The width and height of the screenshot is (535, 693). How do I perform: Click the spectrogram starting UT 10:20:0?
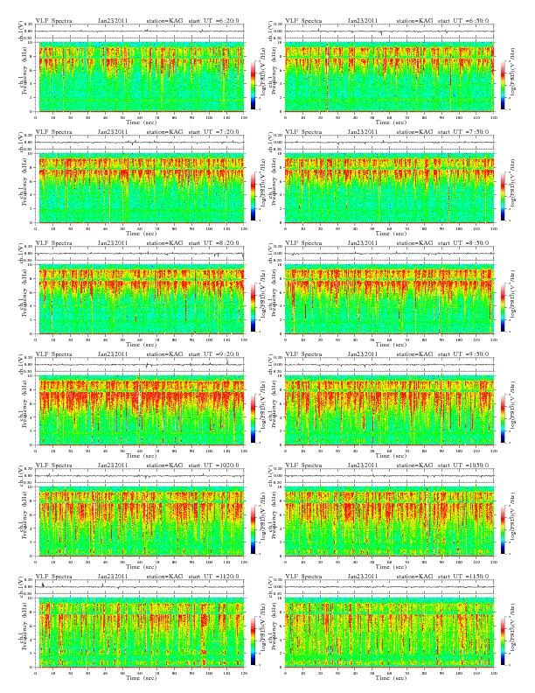click(140, 521)
